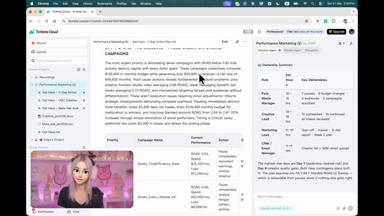This screenshot has width=384, height=216.
Task: Click the avatar webcam overlay
Action: (x=82, y=179)
